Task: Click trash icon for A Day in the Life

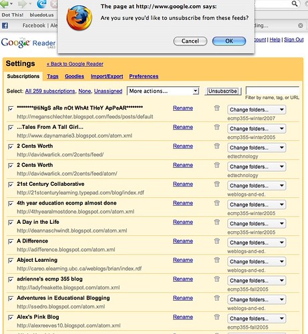Action: coord(216,222)
